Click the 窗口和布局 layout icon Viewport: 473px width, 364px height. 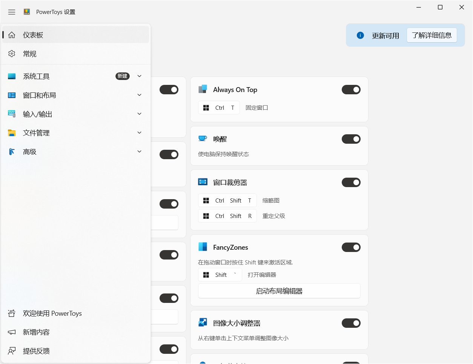tap(12, 95)
